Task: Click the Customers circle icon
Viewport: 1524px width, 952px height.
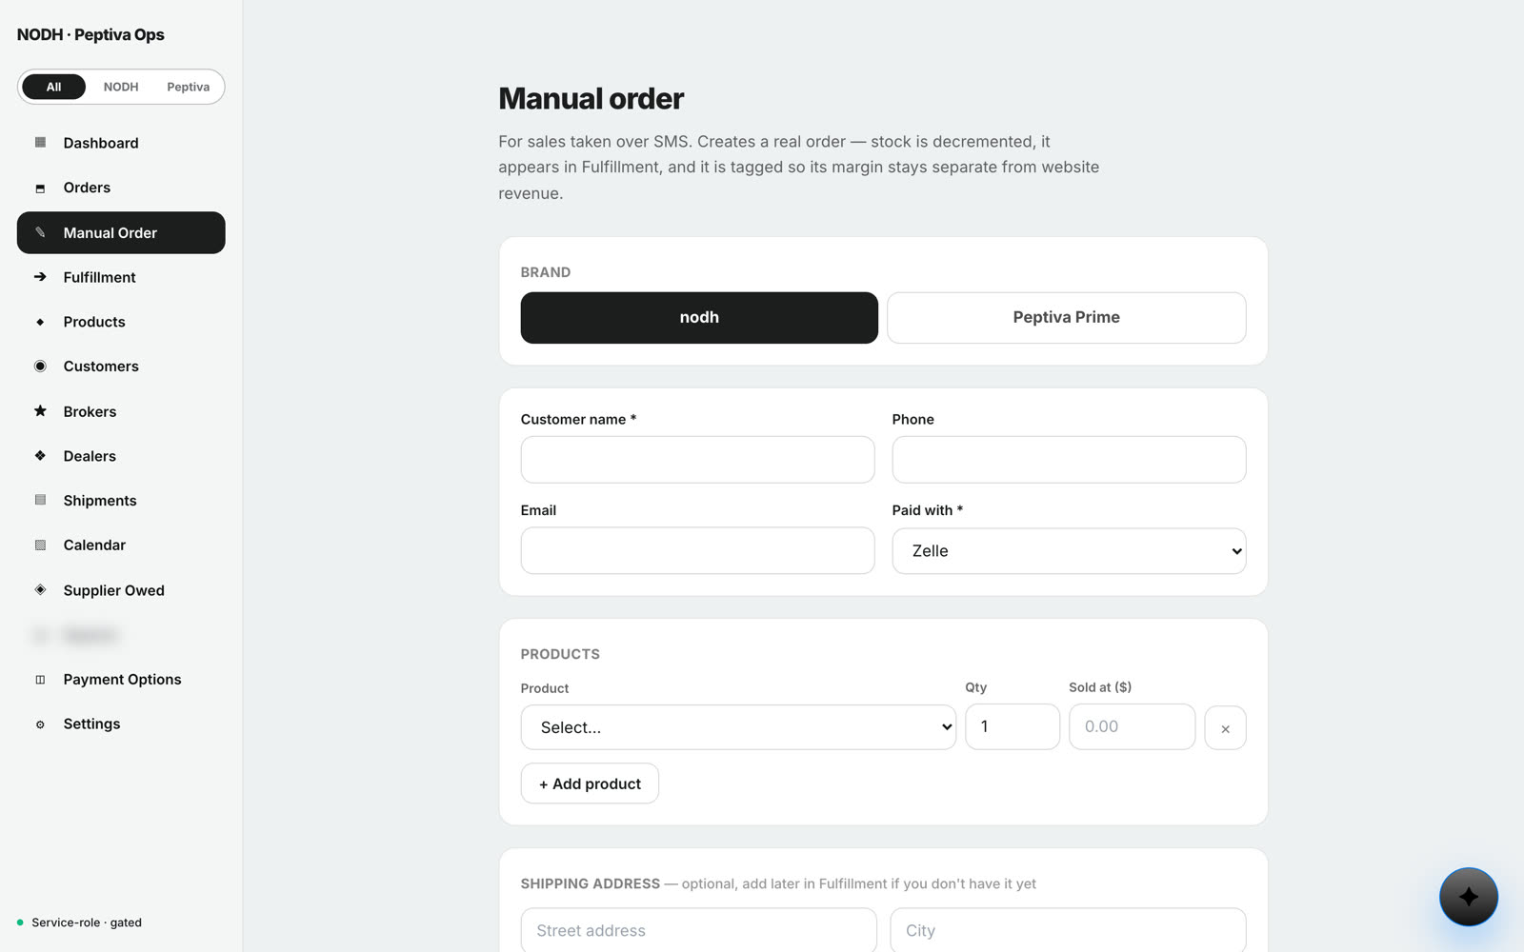Action: [x=40, y=367]
